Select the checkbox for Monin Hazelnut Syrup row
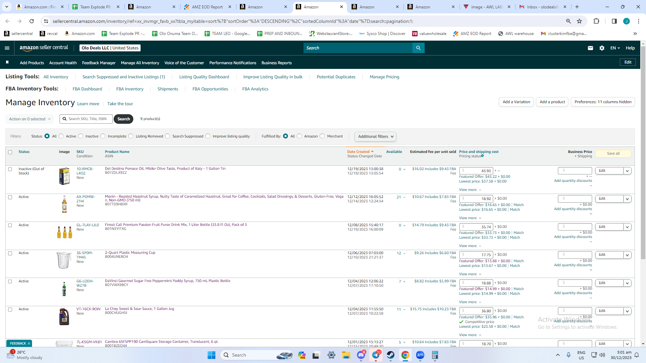This screenshot has height=363, width=646. click(10, 197)
